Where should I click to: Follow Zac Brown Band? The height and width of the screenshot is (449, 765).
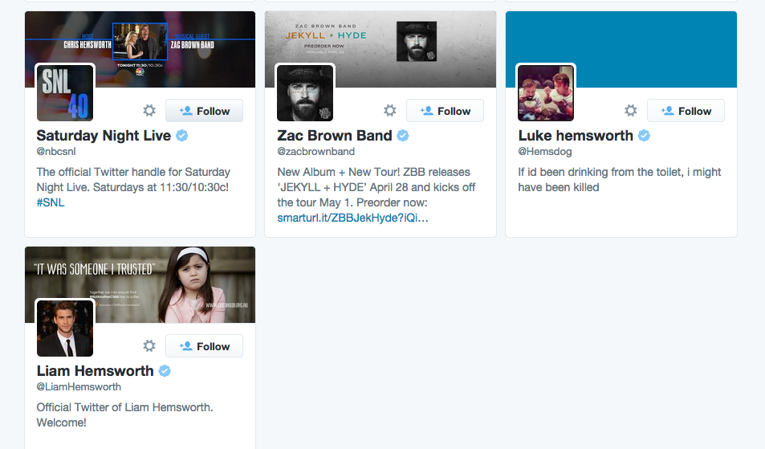[x=445, y=111]
